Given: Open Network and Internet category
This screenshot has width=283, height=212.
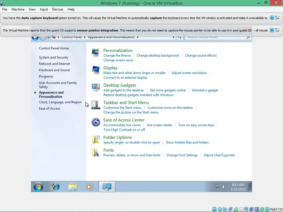Looking at the screenshot, I should [x=54, y=64].
